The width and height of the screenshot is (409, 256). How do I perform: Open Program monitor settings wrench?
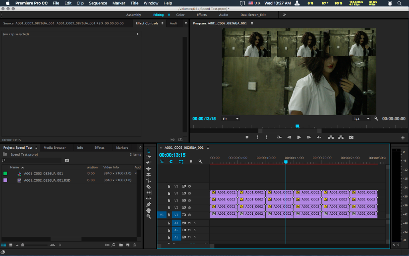point(376,118)
